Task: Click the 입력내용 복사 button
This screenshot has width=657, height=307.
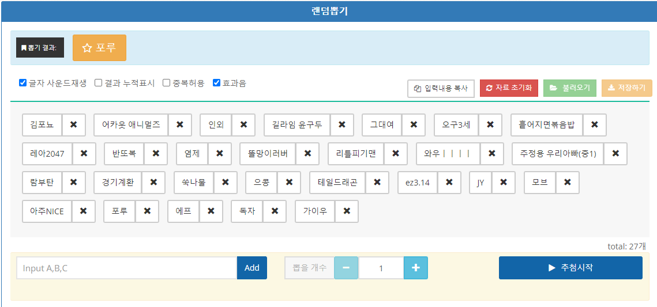Action: pos(441,88)
